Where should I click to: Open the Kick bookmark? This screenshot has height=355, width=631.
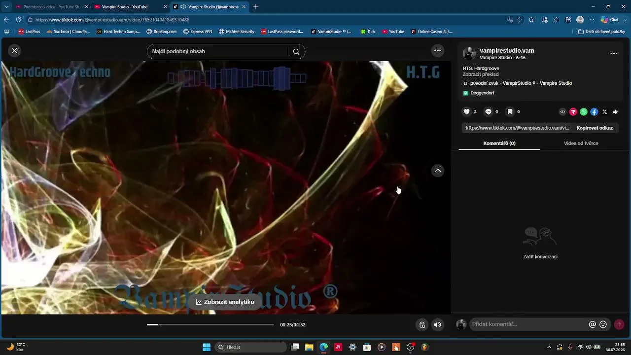click(x=368, y=32)
